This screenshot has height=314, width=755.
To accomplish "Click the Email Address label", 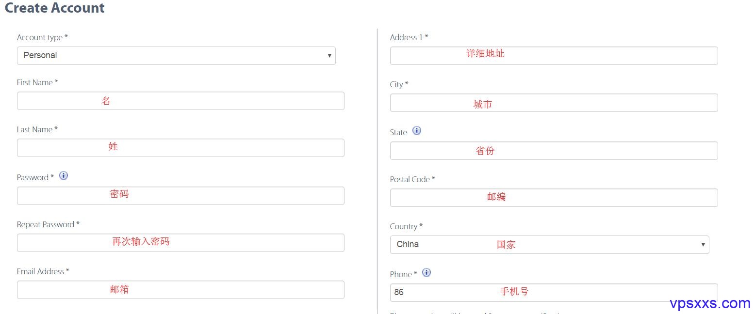I will [x=43, y=271].
